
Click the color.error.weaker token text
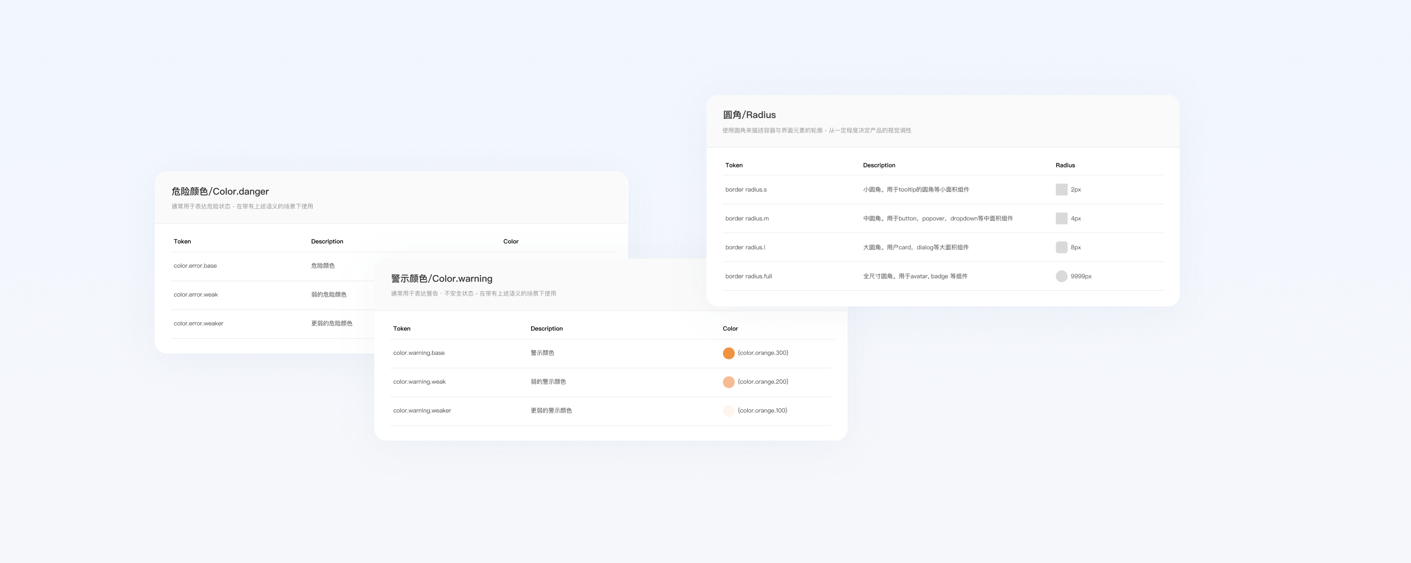[198, 323]
